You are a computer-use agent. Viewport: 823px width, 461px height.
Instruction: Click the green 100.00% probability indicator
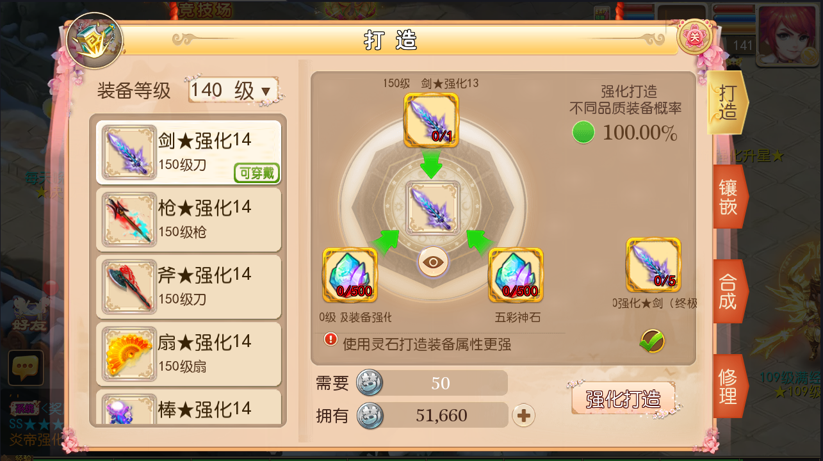click(x=583, y=133)
